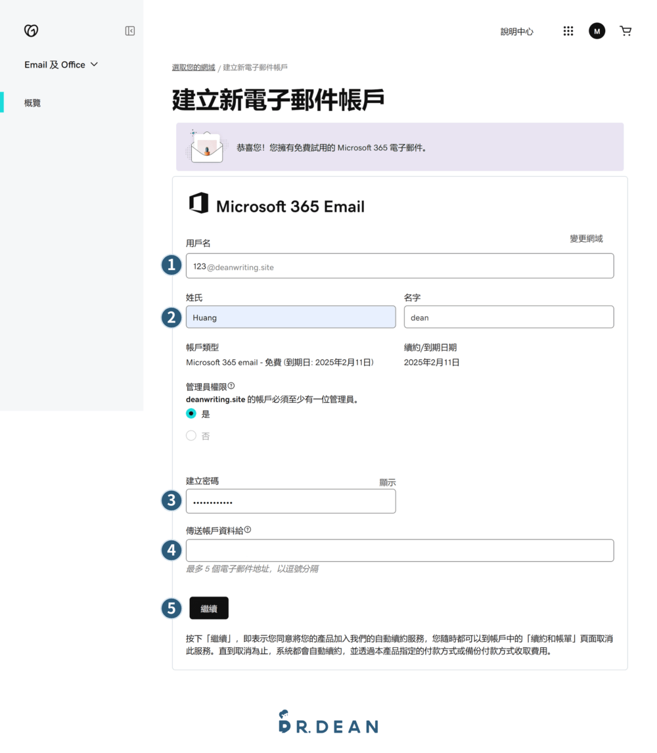657x753 pixels.
Task: Click the Microsoft 365 Office logo
Action: [198, 204]
